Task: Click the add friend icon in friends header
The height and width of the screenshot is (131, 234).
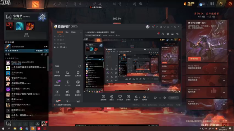Action: [x=42, y=54]
